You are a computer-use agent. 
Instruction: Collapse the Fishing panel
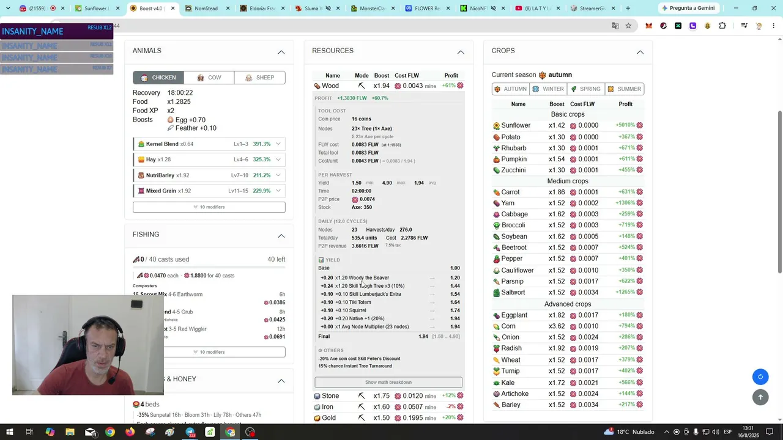click(281, 235)
